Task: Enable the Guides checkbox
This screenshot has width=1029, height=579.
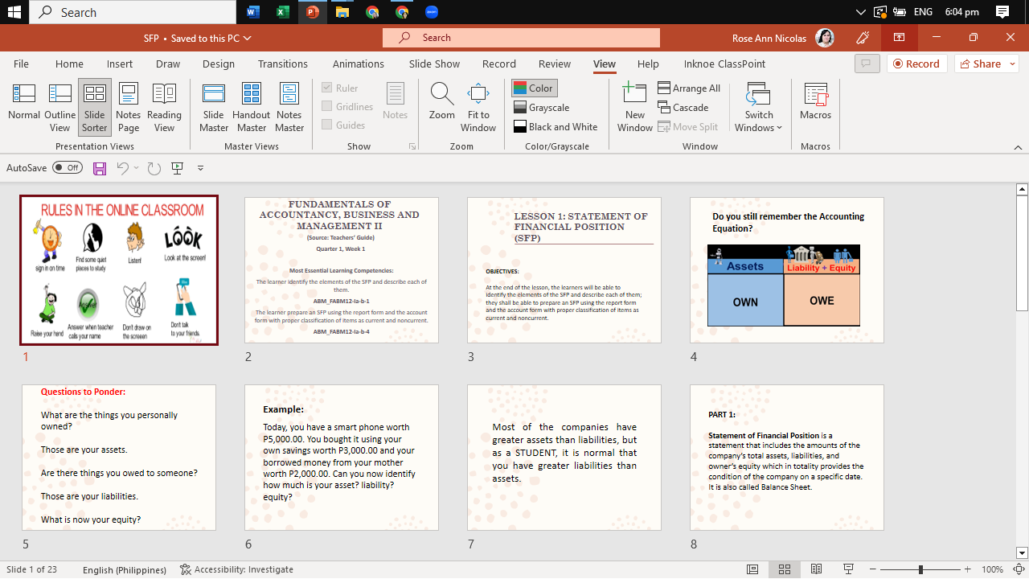Action: 343,125
